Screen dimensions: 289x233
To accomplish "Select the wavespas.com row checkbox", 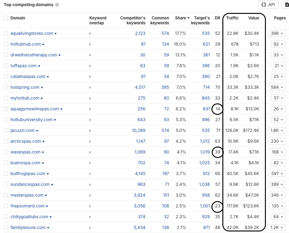I will click(6, 152).
